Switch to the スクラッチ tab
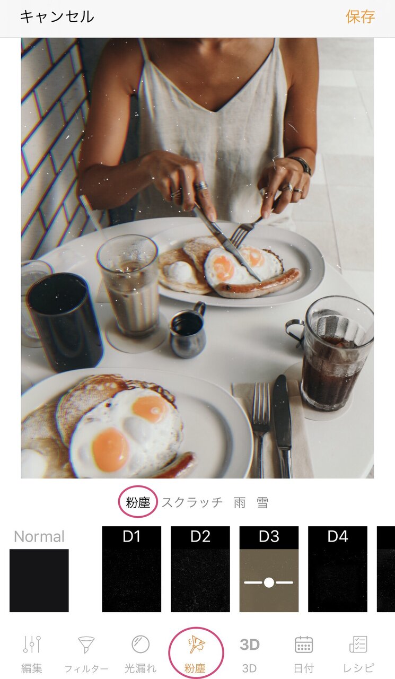395x679 pixels. [x=192, y=502]
